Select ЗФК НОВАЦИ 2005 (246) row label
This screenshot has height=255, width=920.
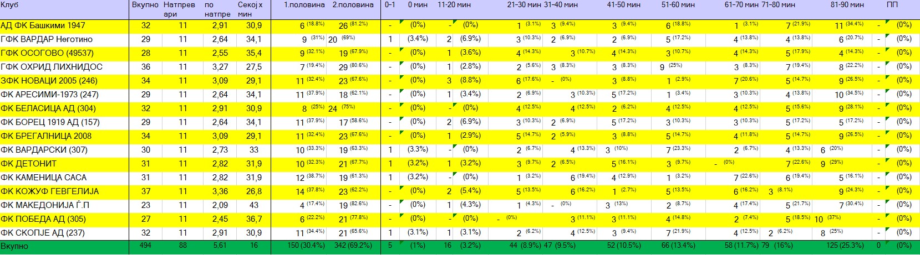coord(49,81)
